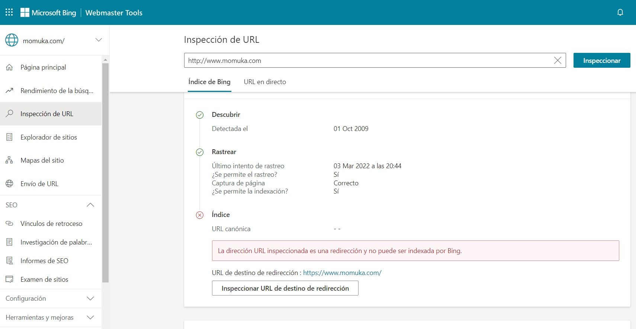
Task: Click the Captura de página value Correcto
Action: point(346,183)
